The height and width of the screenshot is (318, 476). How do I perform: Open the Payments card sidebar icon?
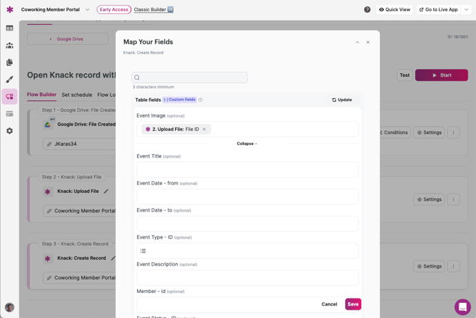click(x=10, y=114)
